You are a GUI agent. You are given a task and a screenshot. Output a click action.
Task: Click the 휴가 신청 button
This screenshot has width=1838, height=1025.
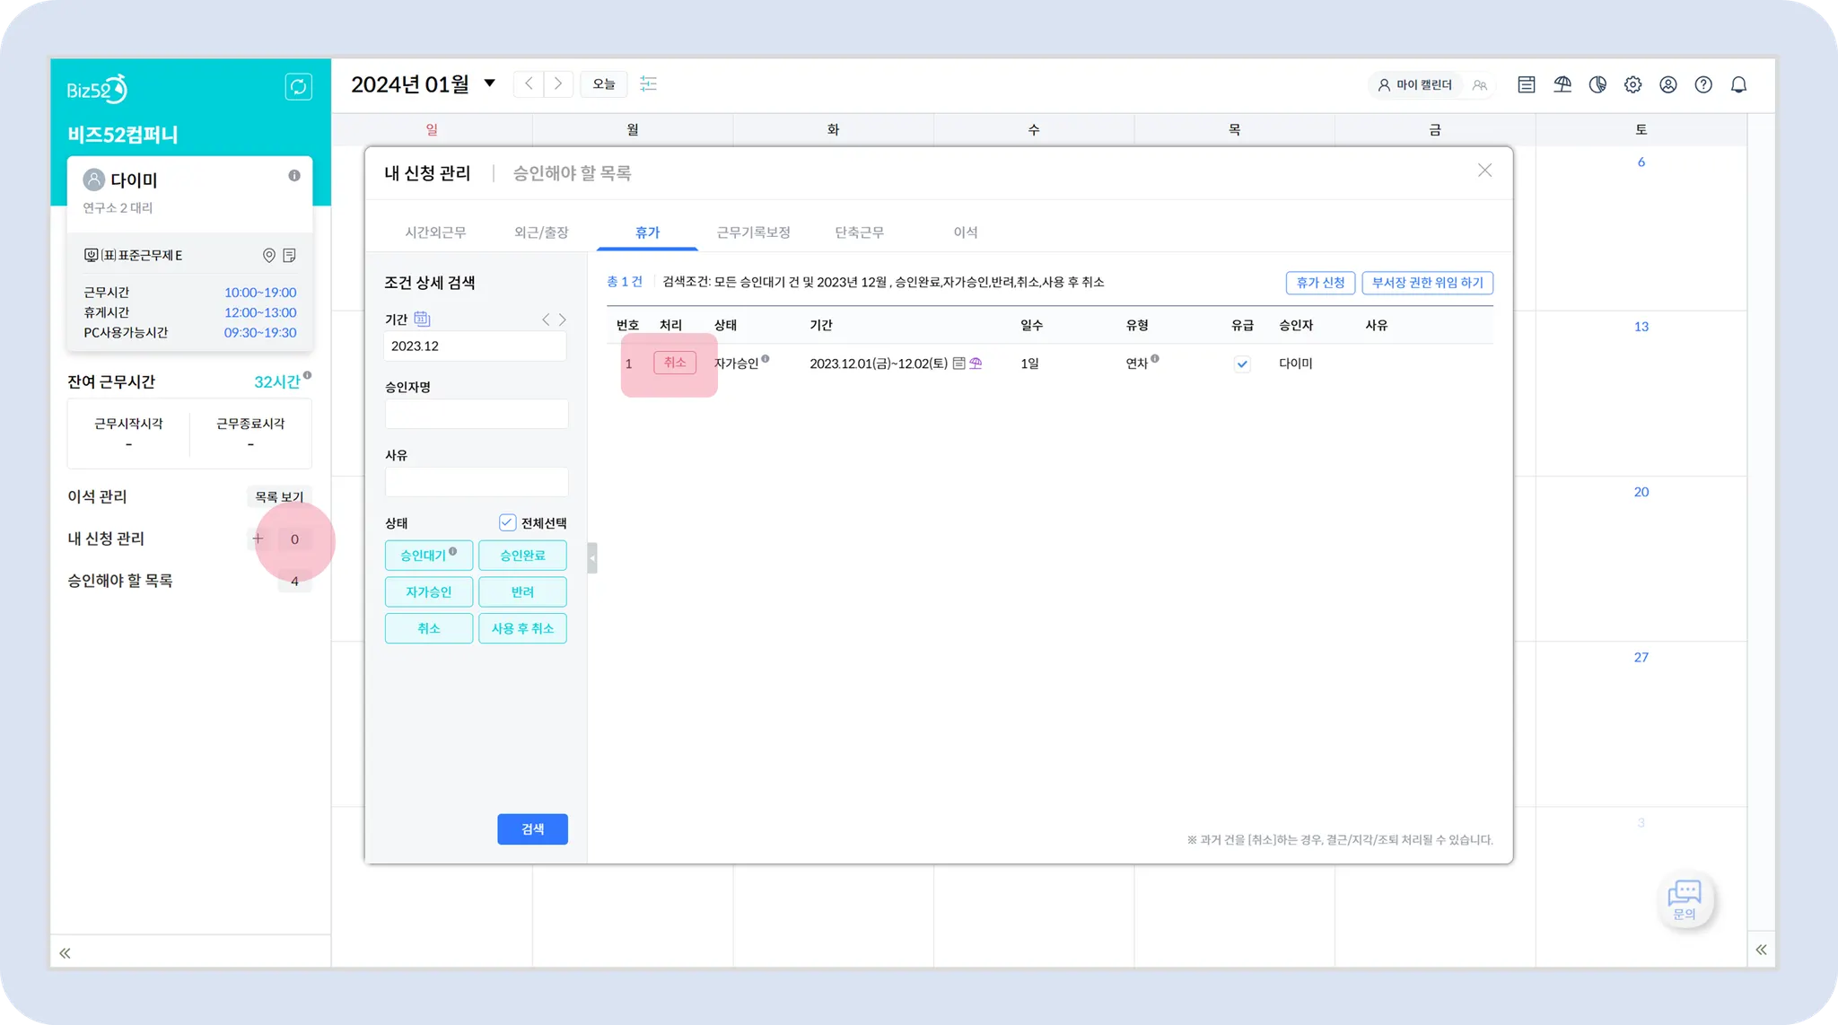tap(1319, 283)
